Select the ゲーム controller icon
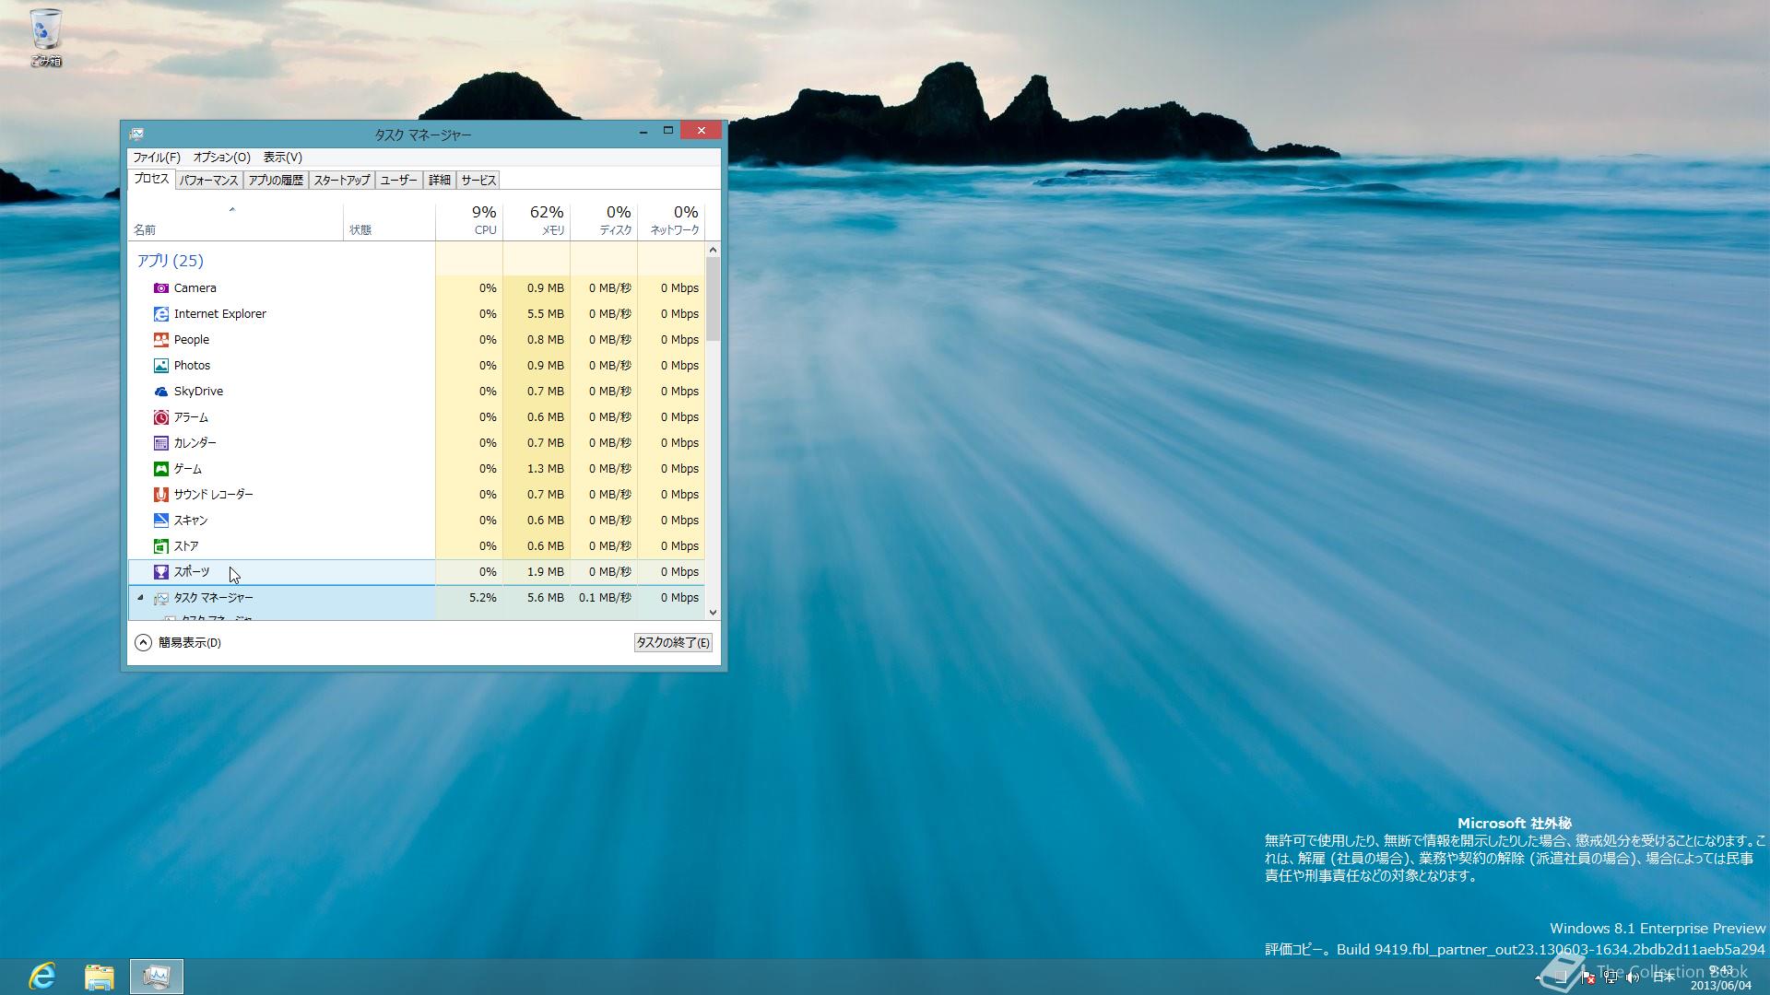 pos(161,469)
